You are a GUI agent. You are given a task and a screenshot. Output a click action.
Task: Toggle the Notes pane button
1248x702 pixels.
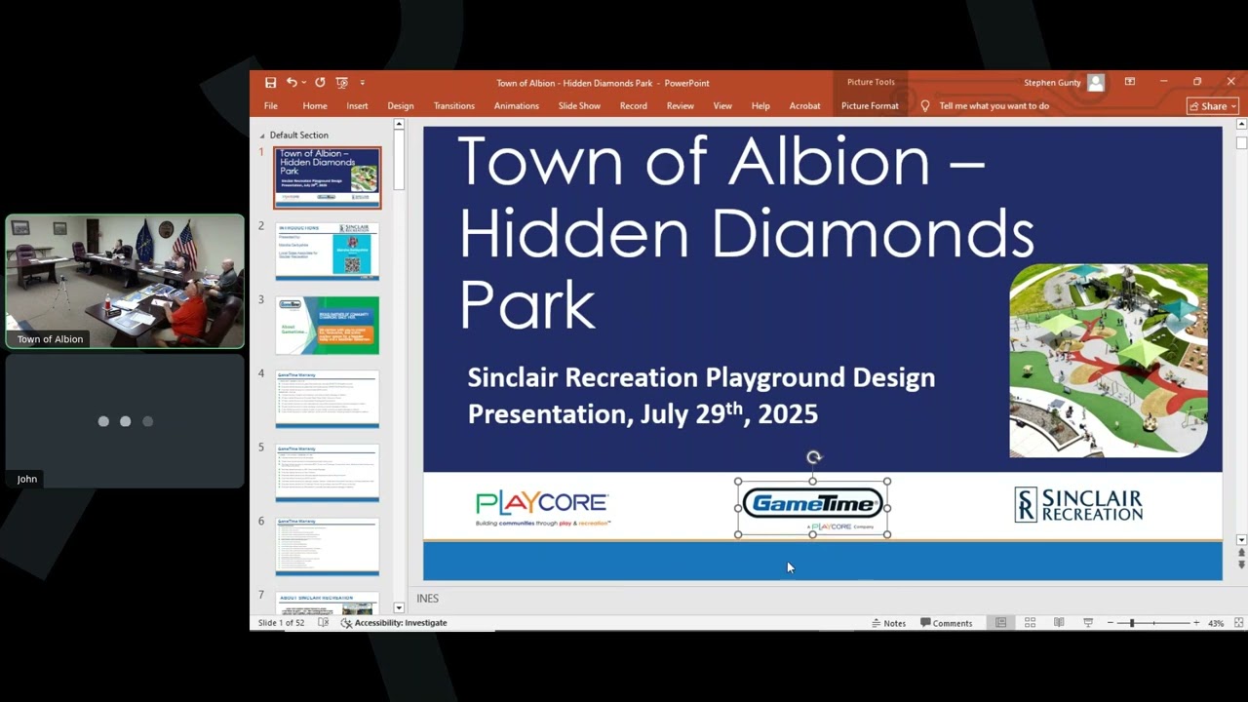tap(888, 623)
